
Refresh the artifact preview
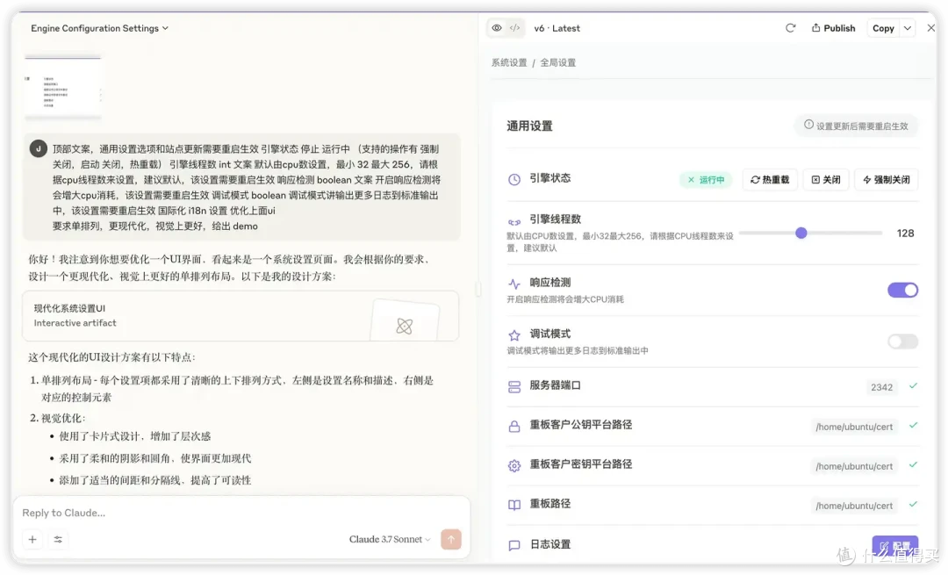(790, 28)
